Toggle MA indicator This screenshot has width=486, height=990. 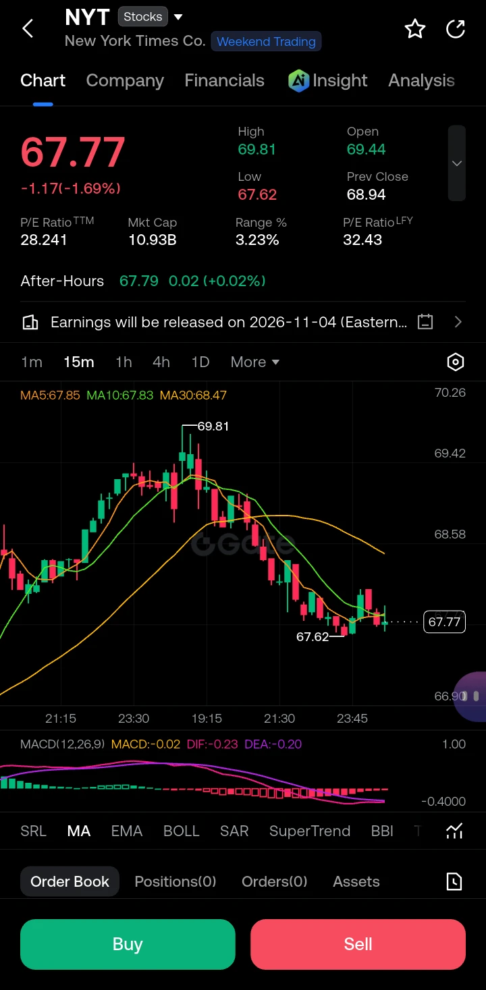click(x=79, y=831)
